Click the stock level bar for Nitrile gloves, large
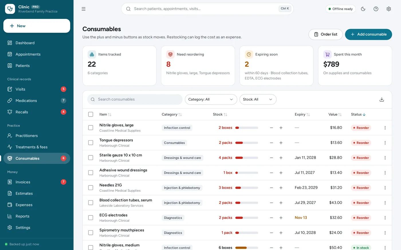This screenshot has height=250, width=401. coord(247,128)
